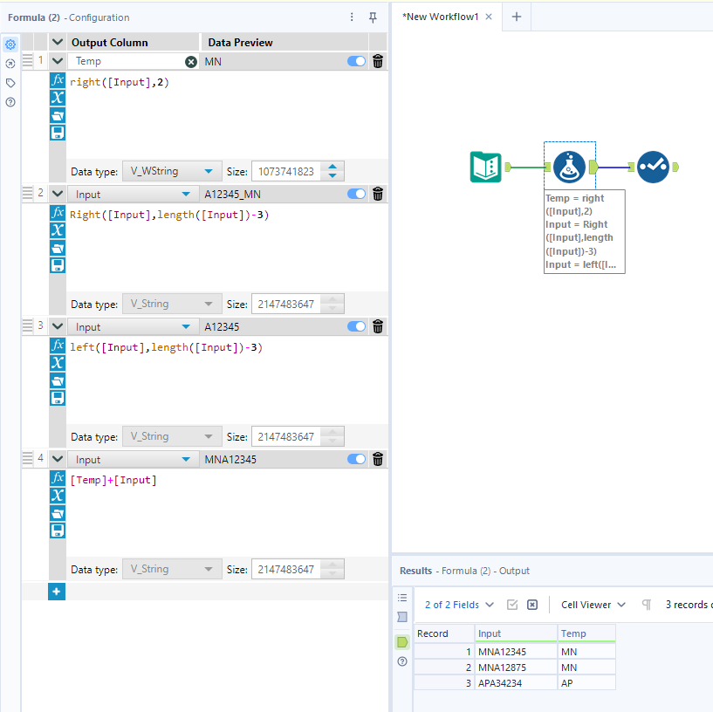Select the Formula tool on canvas
Image resolution: width=713 pixels, height=712 pixels.
(x=569, y=167)
